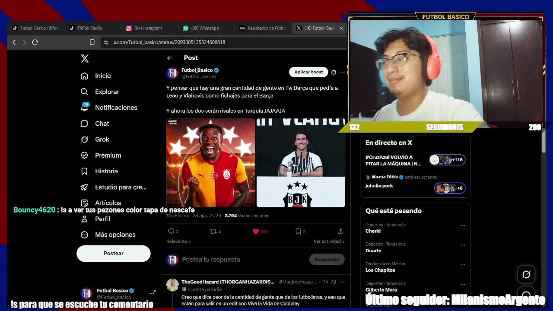
Task: Open Grok icon in the sidebar
Action: click(x=84, y=140)
